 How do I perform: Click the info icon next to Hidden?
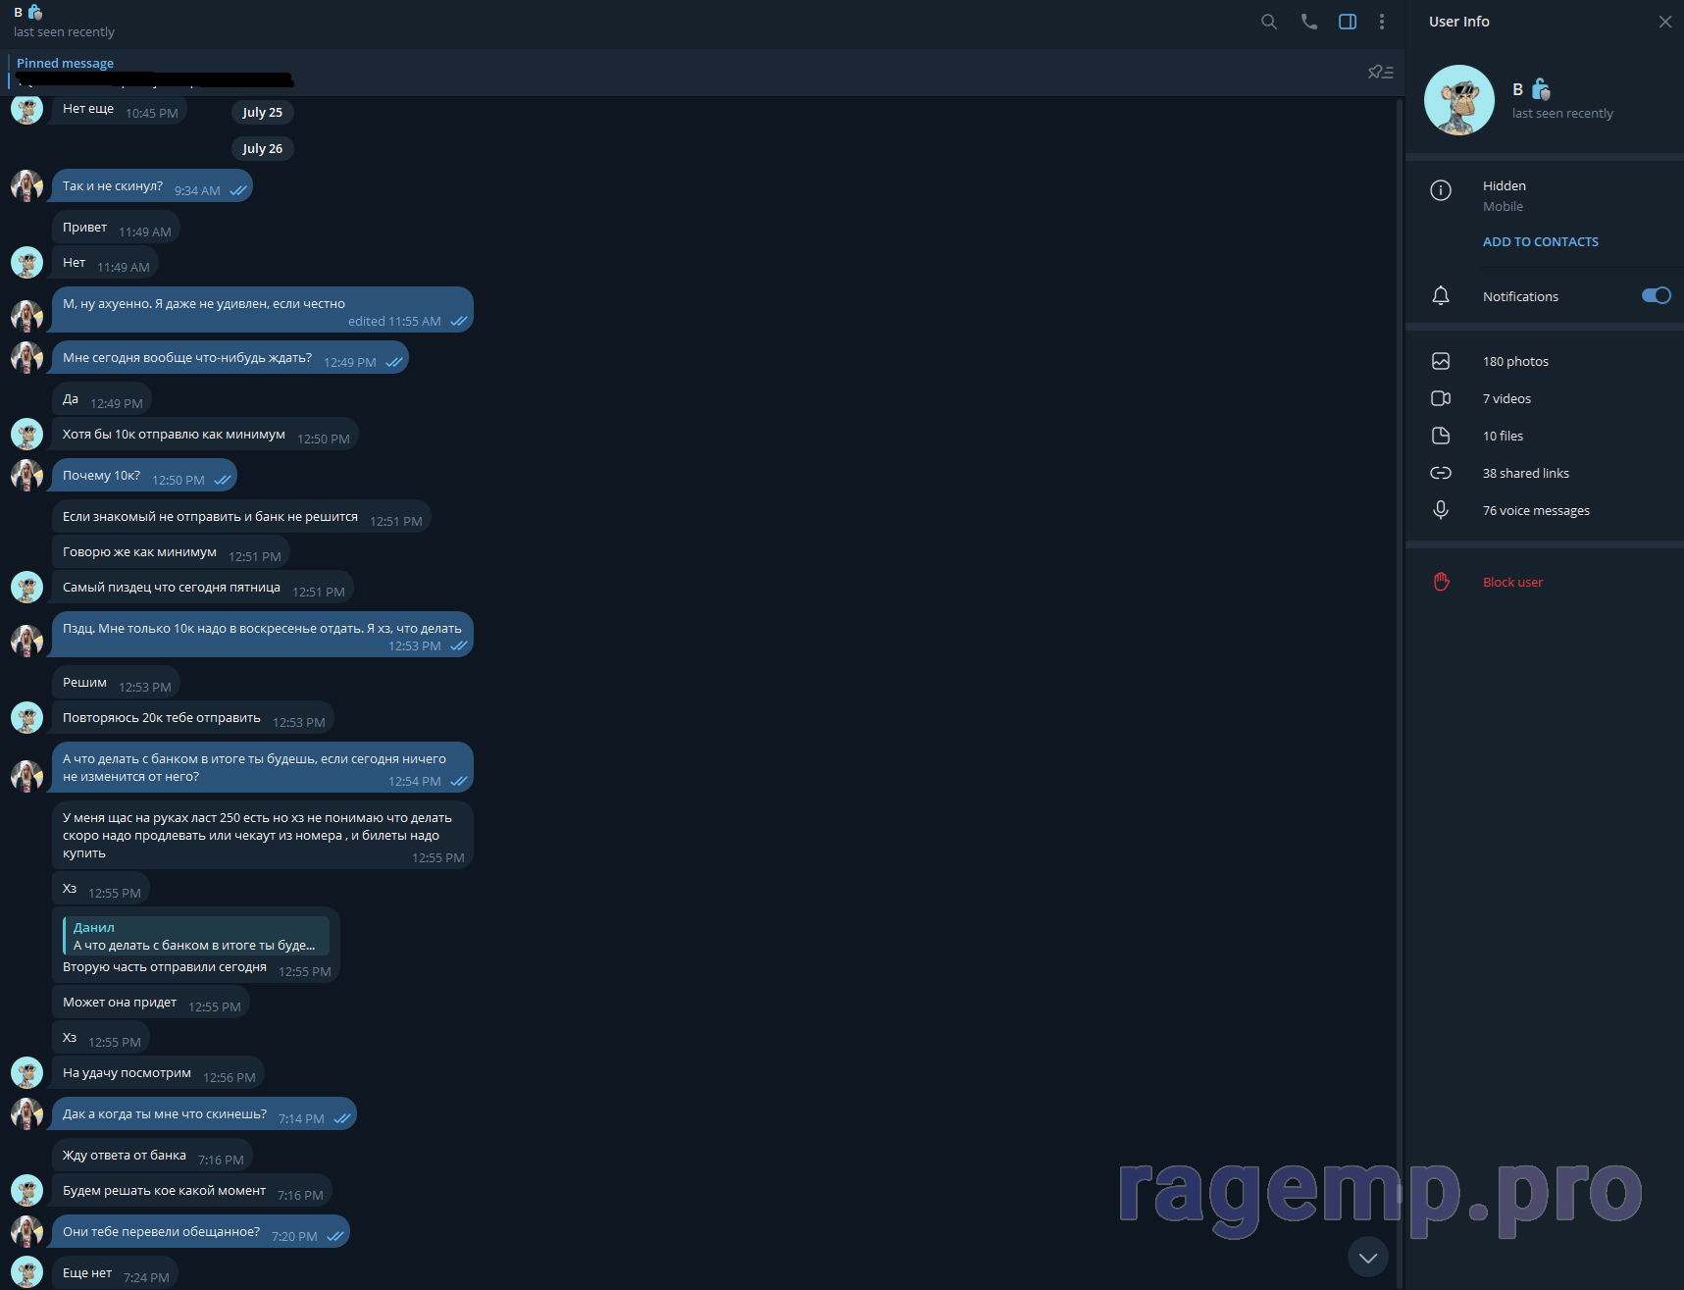coord(1440,190)
